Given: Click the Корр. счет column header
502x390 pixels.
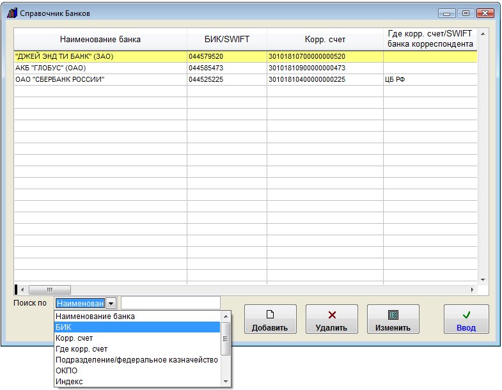Looking at the screenshot, I should (325, 39).
